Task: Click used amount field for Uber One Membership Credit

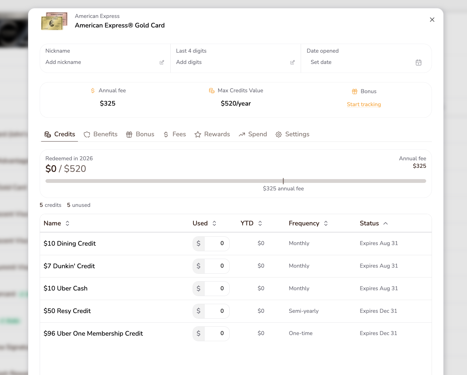Action: 217,334
